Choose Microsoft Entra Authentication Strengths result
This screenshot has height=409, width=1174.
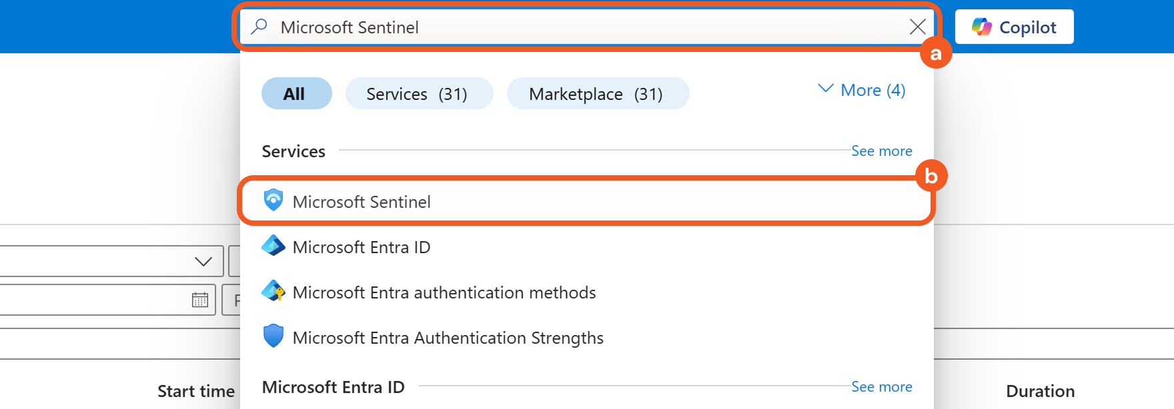(x=448, y=338)
